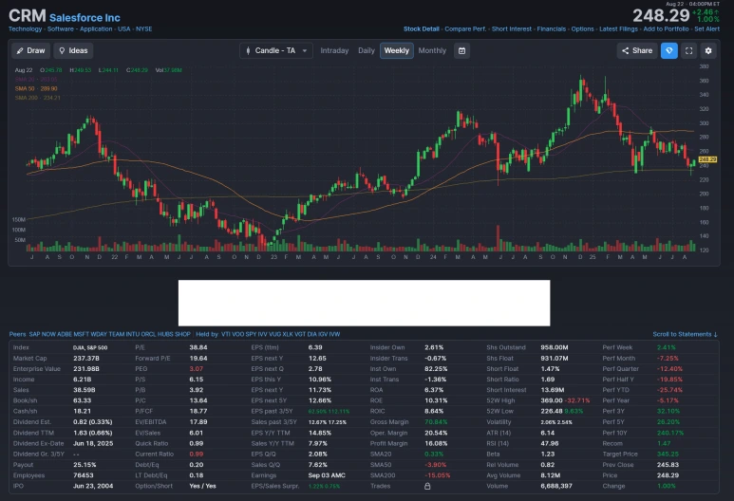Open Short Interest link
Viewport: 734px width, 501px height.
[x=512, y=29]
